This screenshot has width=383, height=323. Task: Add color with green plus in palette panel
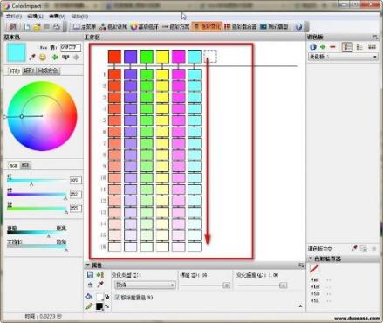point(323,46)
